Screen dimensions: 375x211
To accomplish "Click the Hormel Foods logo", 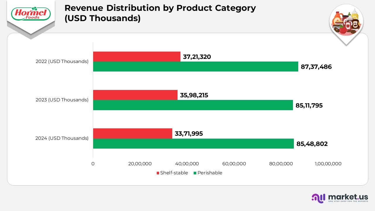I will tap(31, 14).
